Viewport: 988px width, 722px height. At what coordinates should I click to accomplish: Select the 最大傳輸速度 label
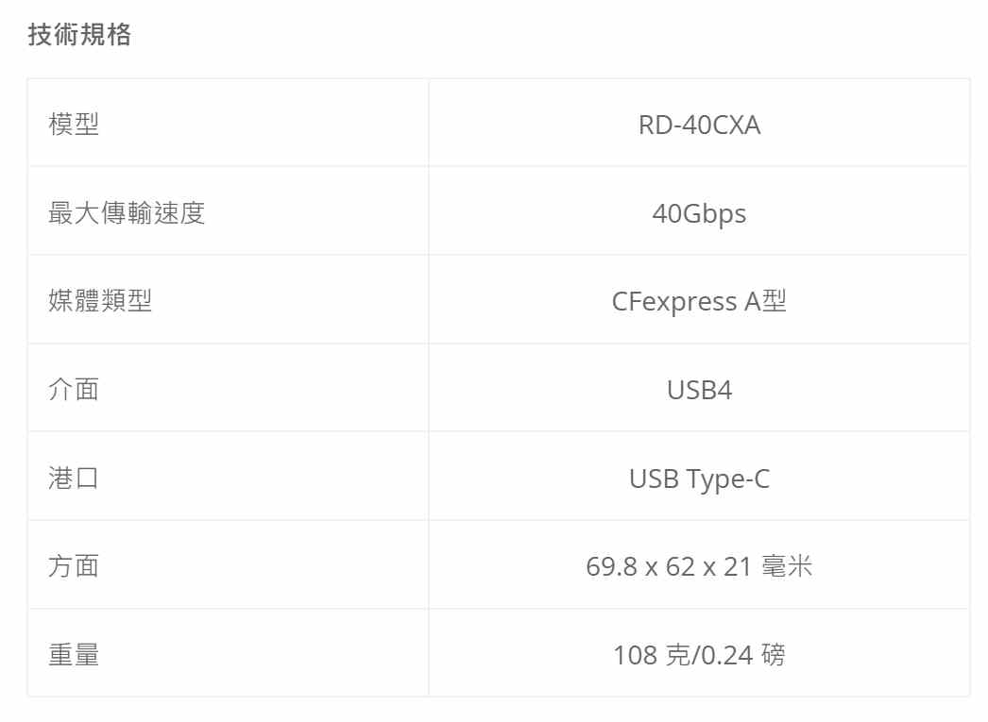[127, 212]
